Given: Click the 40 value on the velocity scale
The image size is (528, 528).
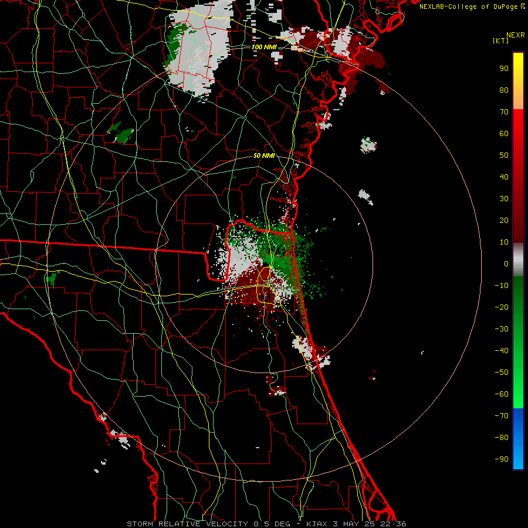Looking at the screenshot, I should (504, 177).
